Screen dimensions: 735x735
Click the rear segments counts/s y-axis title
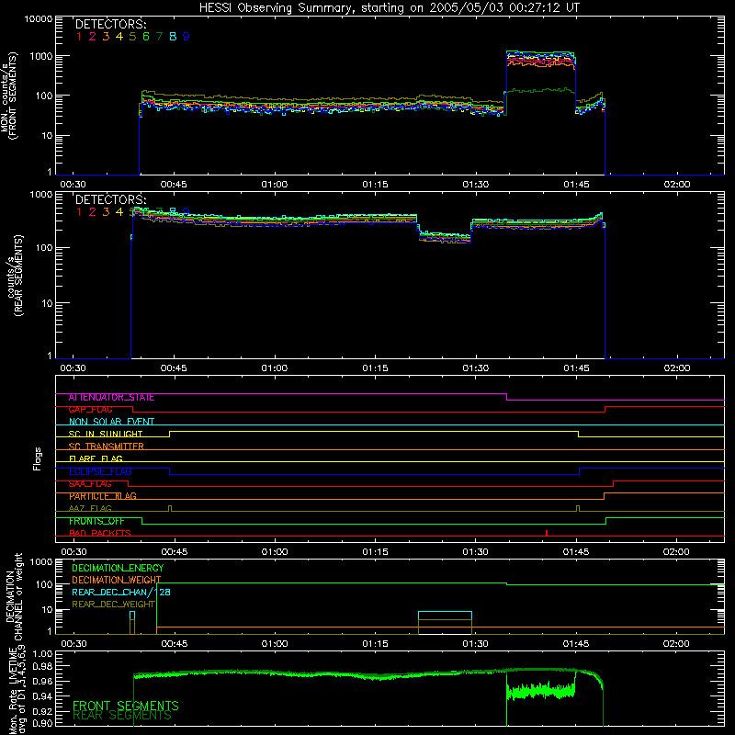pos(17,275)
